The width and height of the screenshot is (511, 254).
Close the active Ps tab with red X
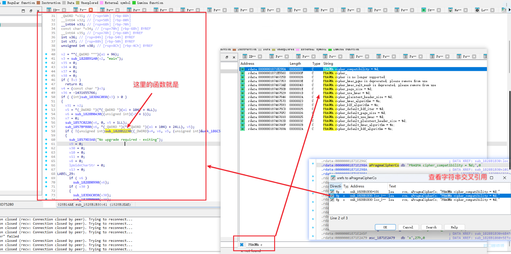(x=91, y=10)
